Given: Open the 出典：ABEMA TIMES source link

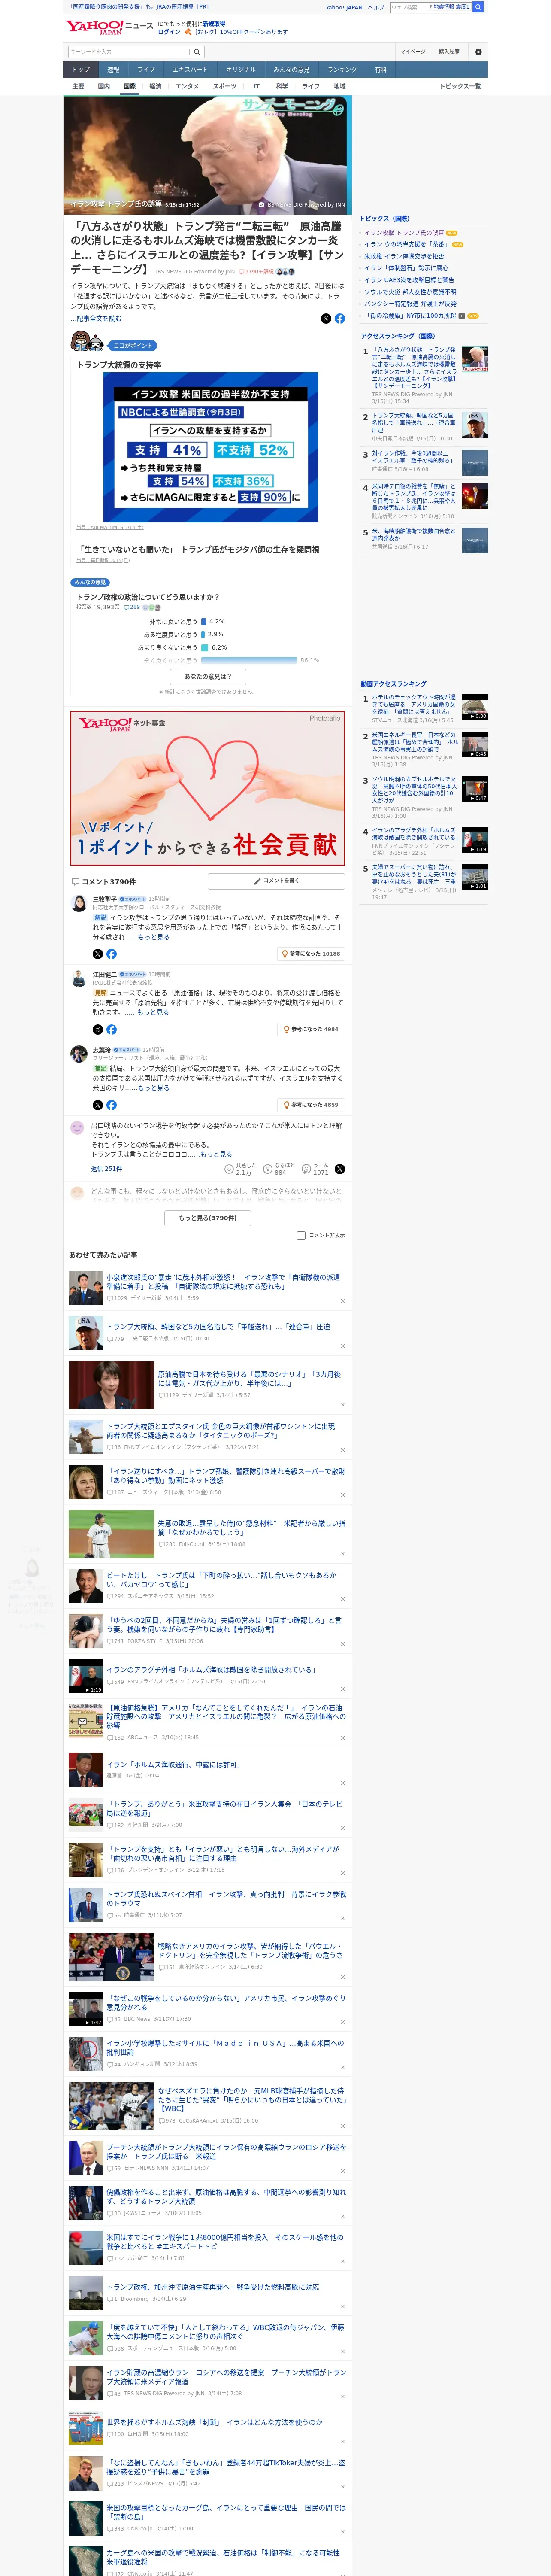Looking at the screenshot, I should (110, 527).
